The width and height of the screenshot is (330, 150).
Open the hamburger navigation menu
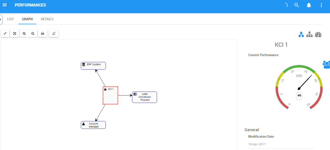point(5,5)
